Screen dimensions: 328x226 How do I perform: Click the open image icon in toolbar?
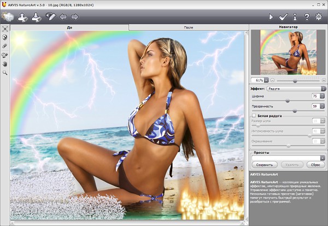pos(23,17)
